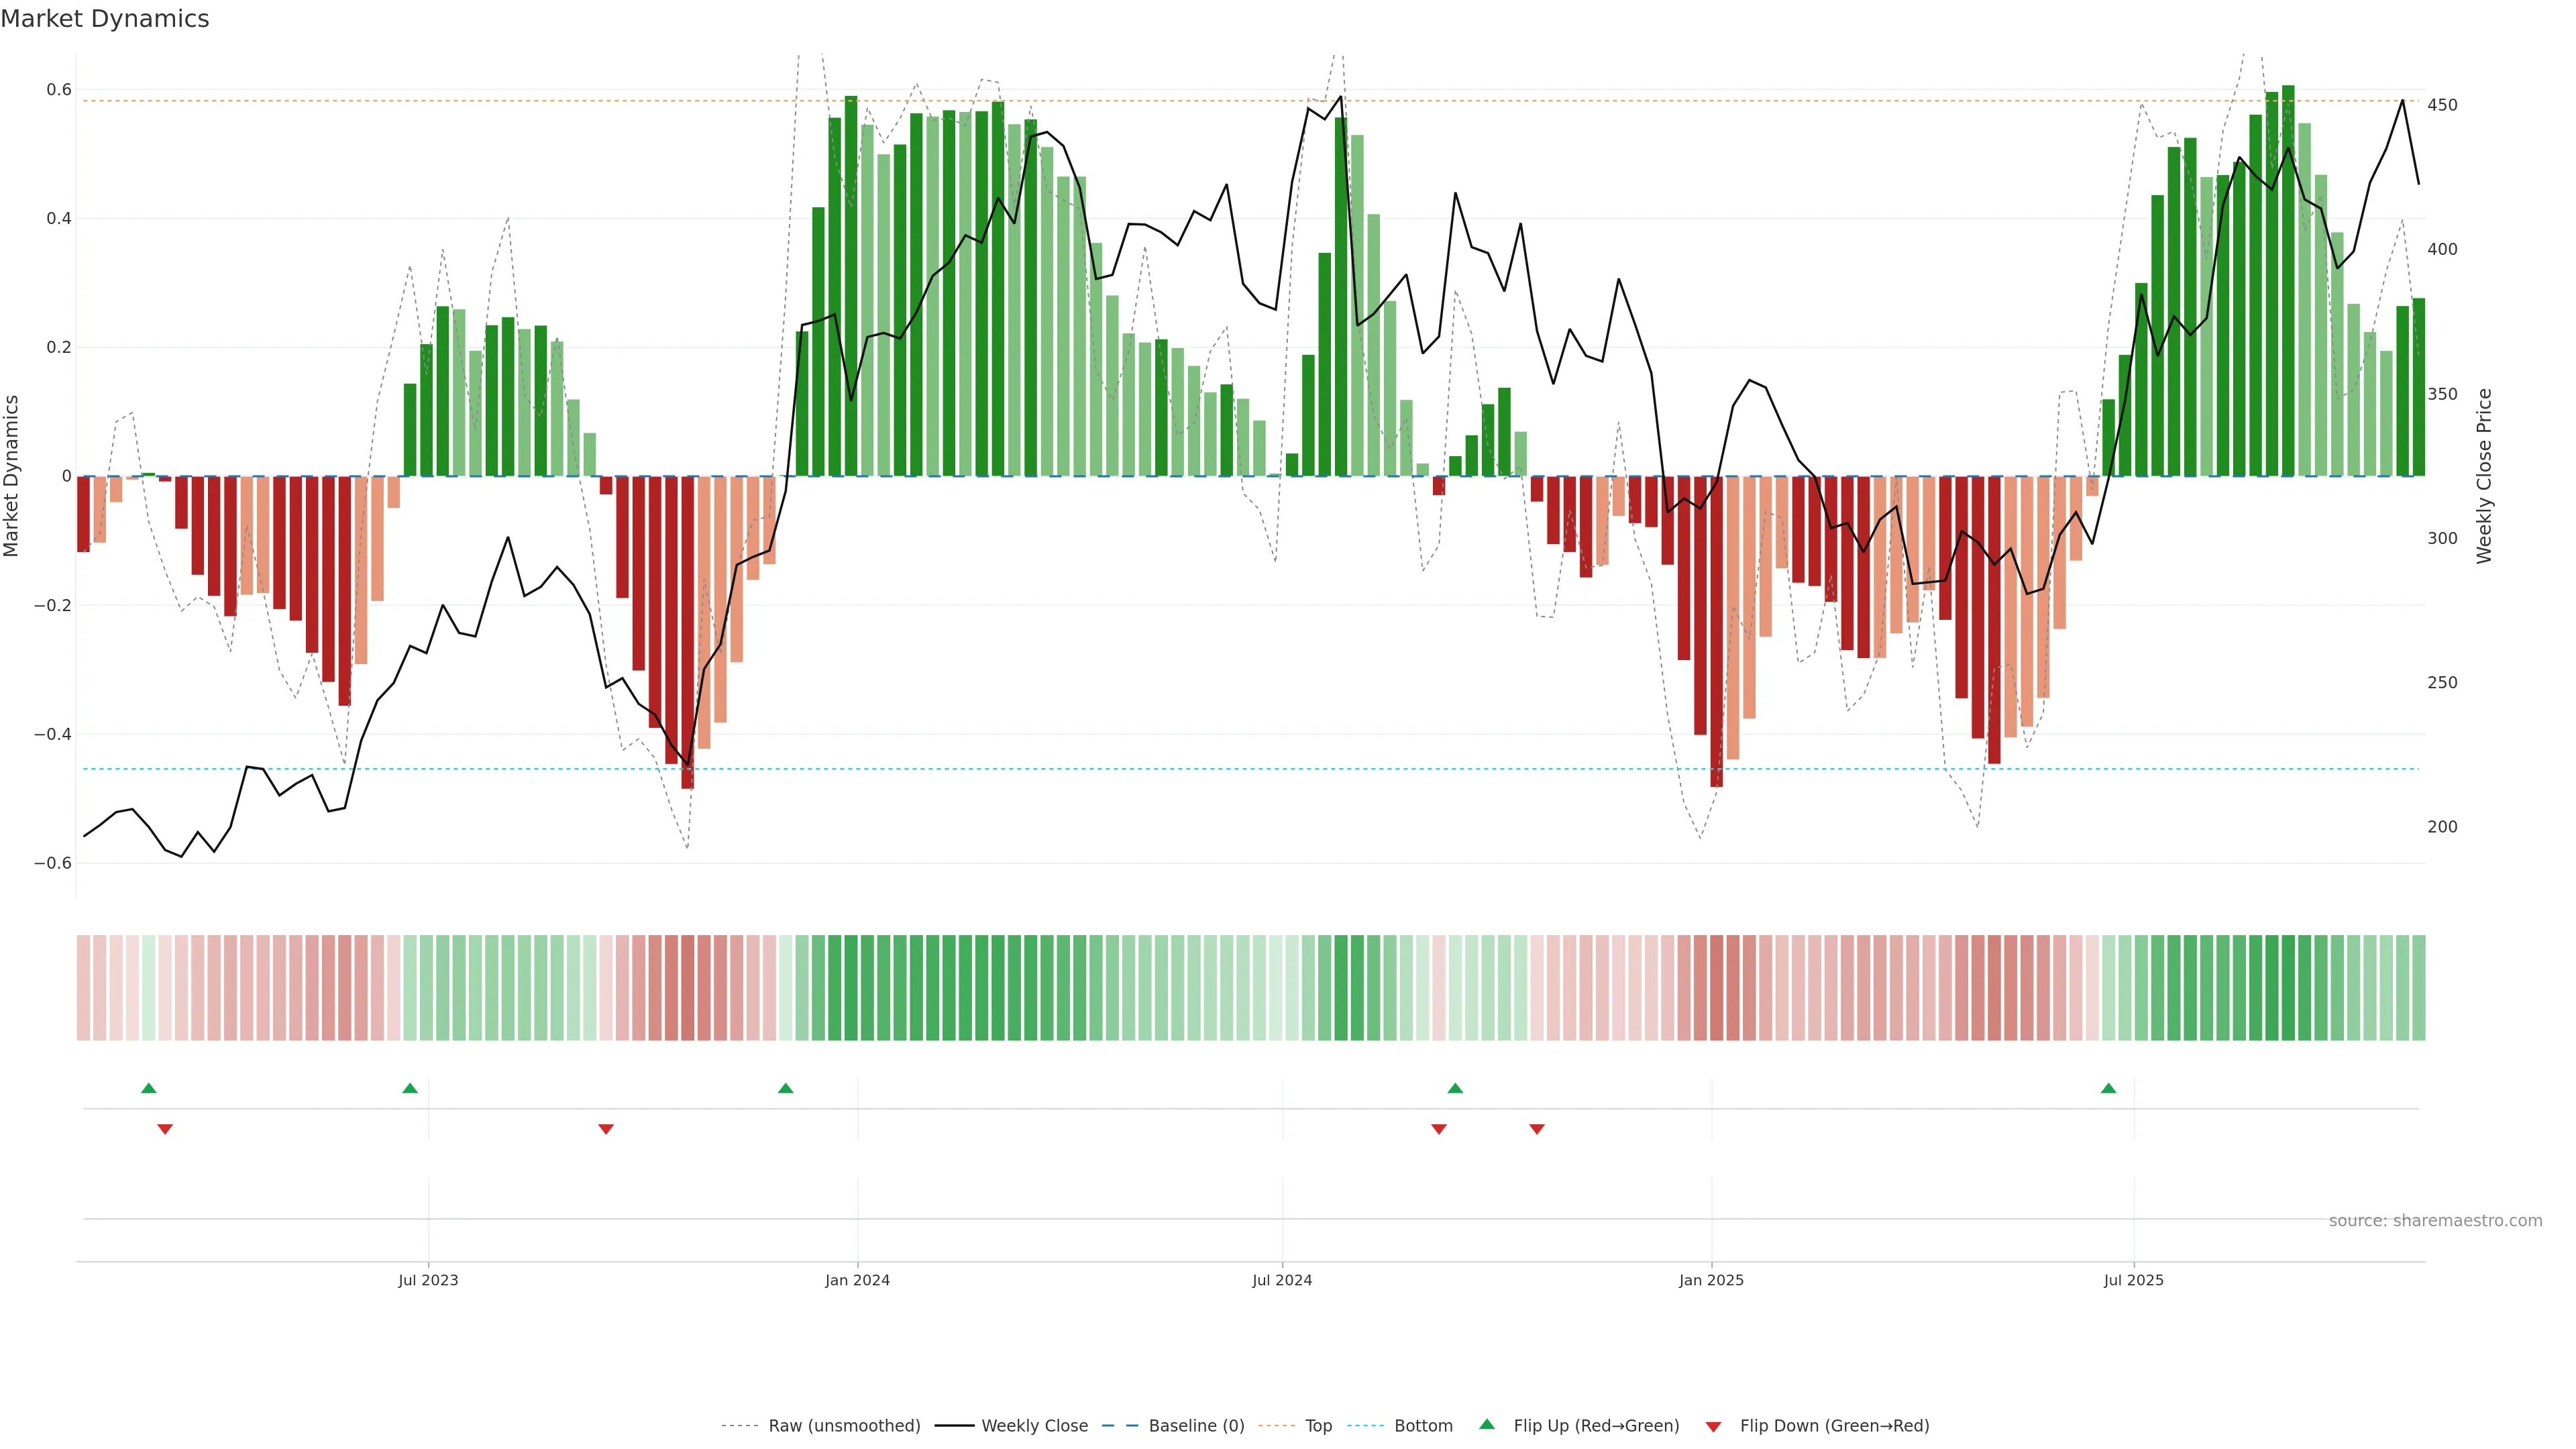
Task: Click the Jan 2024 x-axis label
Action: (857, 1280)
